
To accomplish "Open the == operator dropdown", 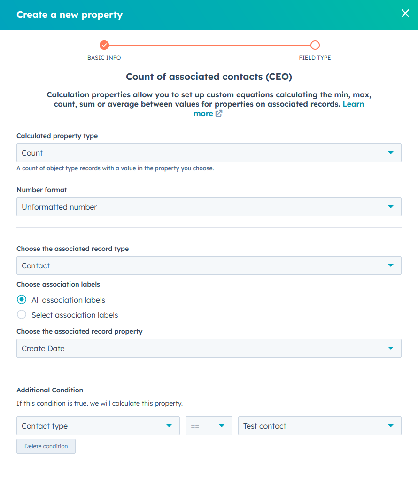I will click(x=221, y=426).
